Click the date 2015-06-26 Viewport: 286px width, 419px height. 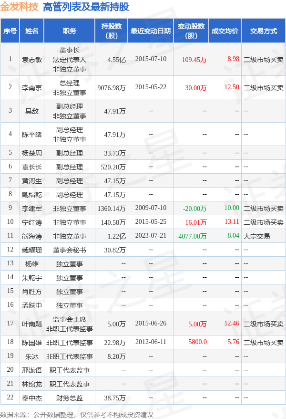click(151, 324)
